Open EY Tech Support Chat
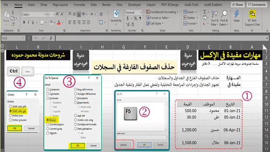270x152 pixels. pyautogui.click(x=252, y=18)
